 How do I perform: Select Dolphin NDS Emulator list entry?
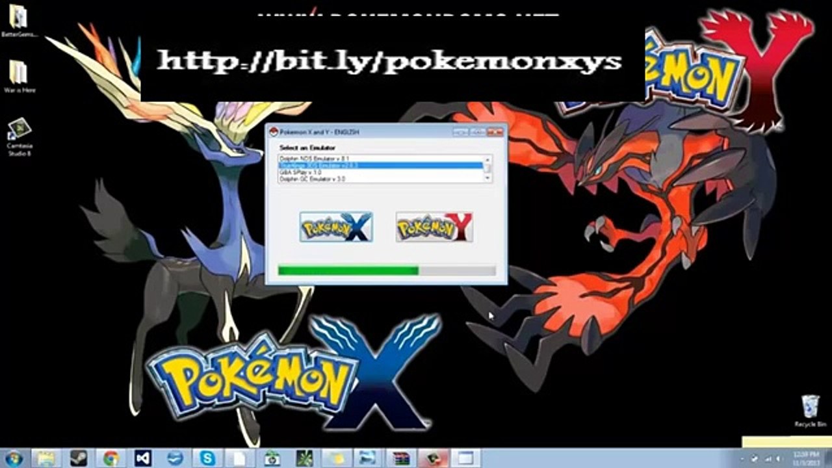(x=381, y=159)
